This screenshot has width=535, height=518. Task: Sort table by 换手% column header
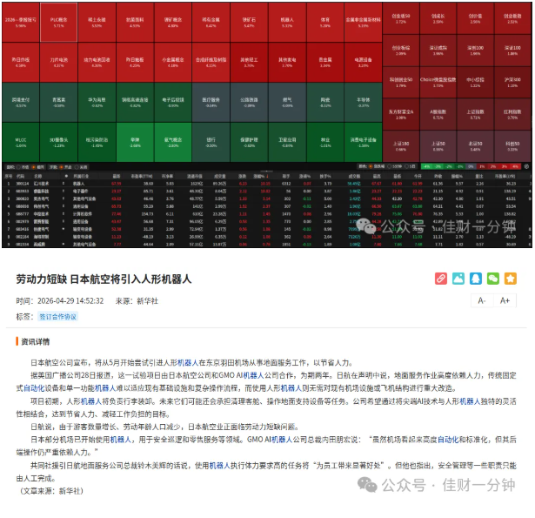pos(325,176)
